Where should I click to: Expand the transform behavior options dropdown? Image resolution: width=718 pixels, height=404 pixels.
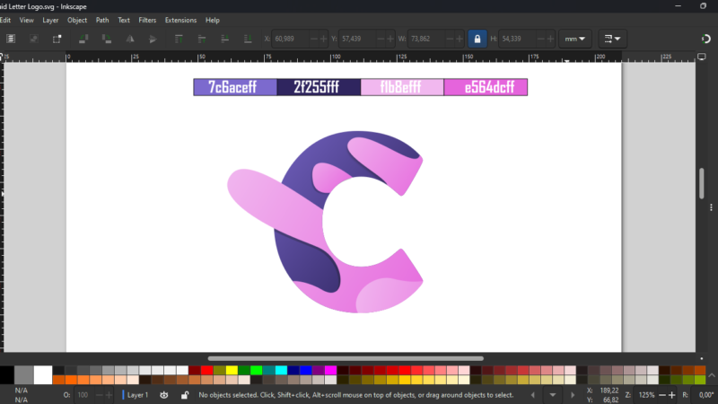click(614, 39)
